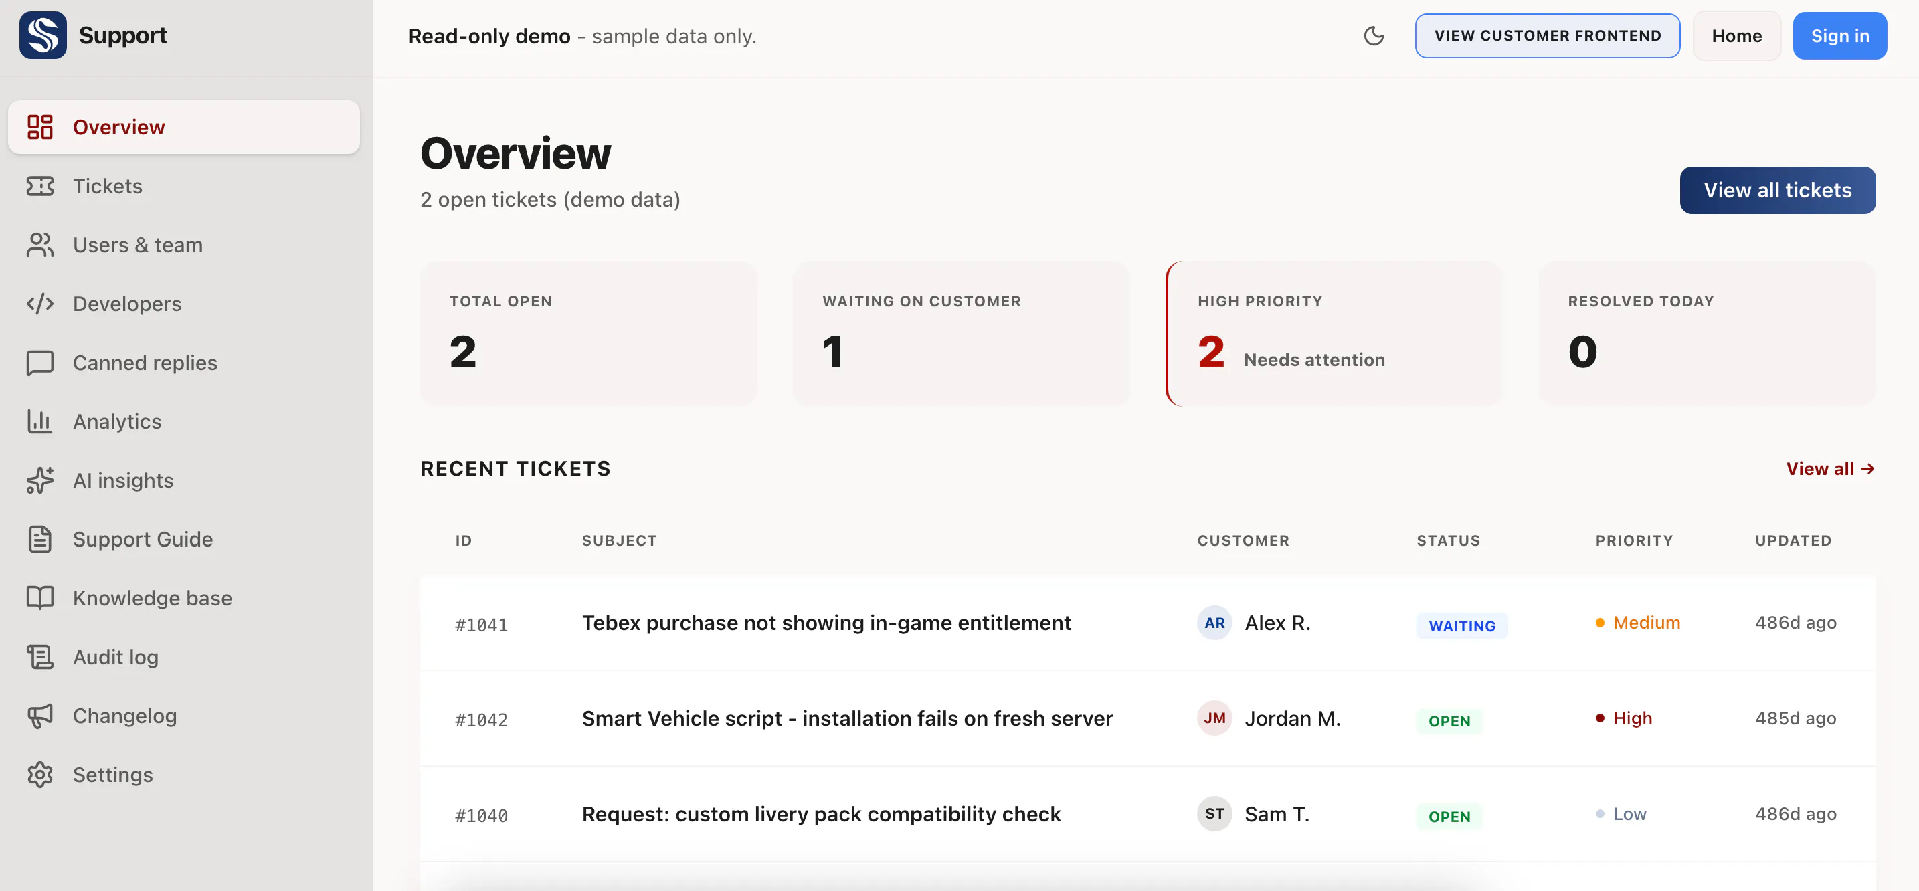The image size is (1919, 891).
Task: Click the Support logo icon
Action: pos(42,35)
